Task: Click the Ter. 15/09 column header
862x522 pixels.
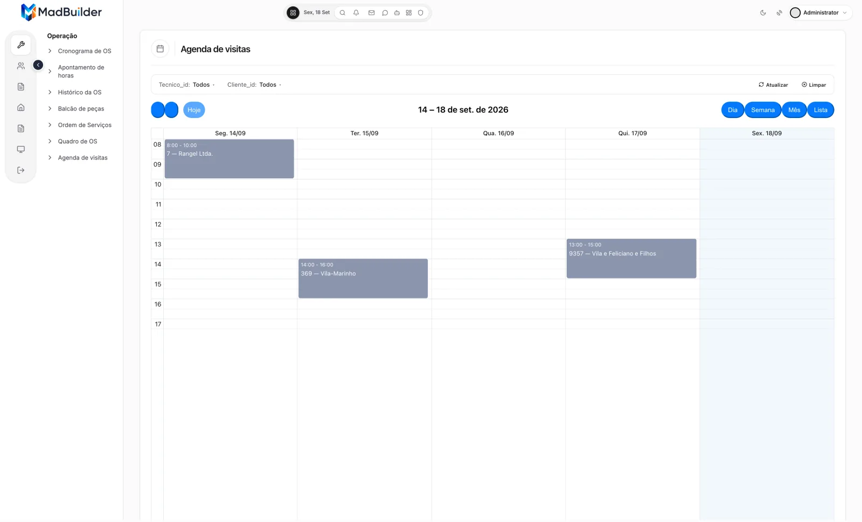Action: [x=364, y=133]
